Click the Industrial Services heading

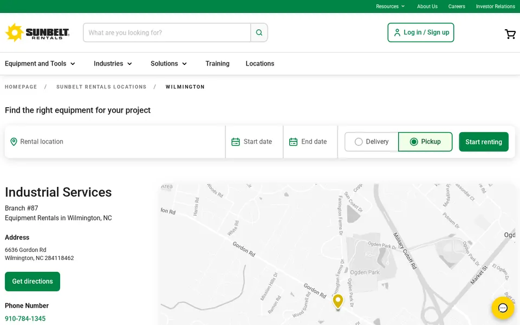click(58, 192)
